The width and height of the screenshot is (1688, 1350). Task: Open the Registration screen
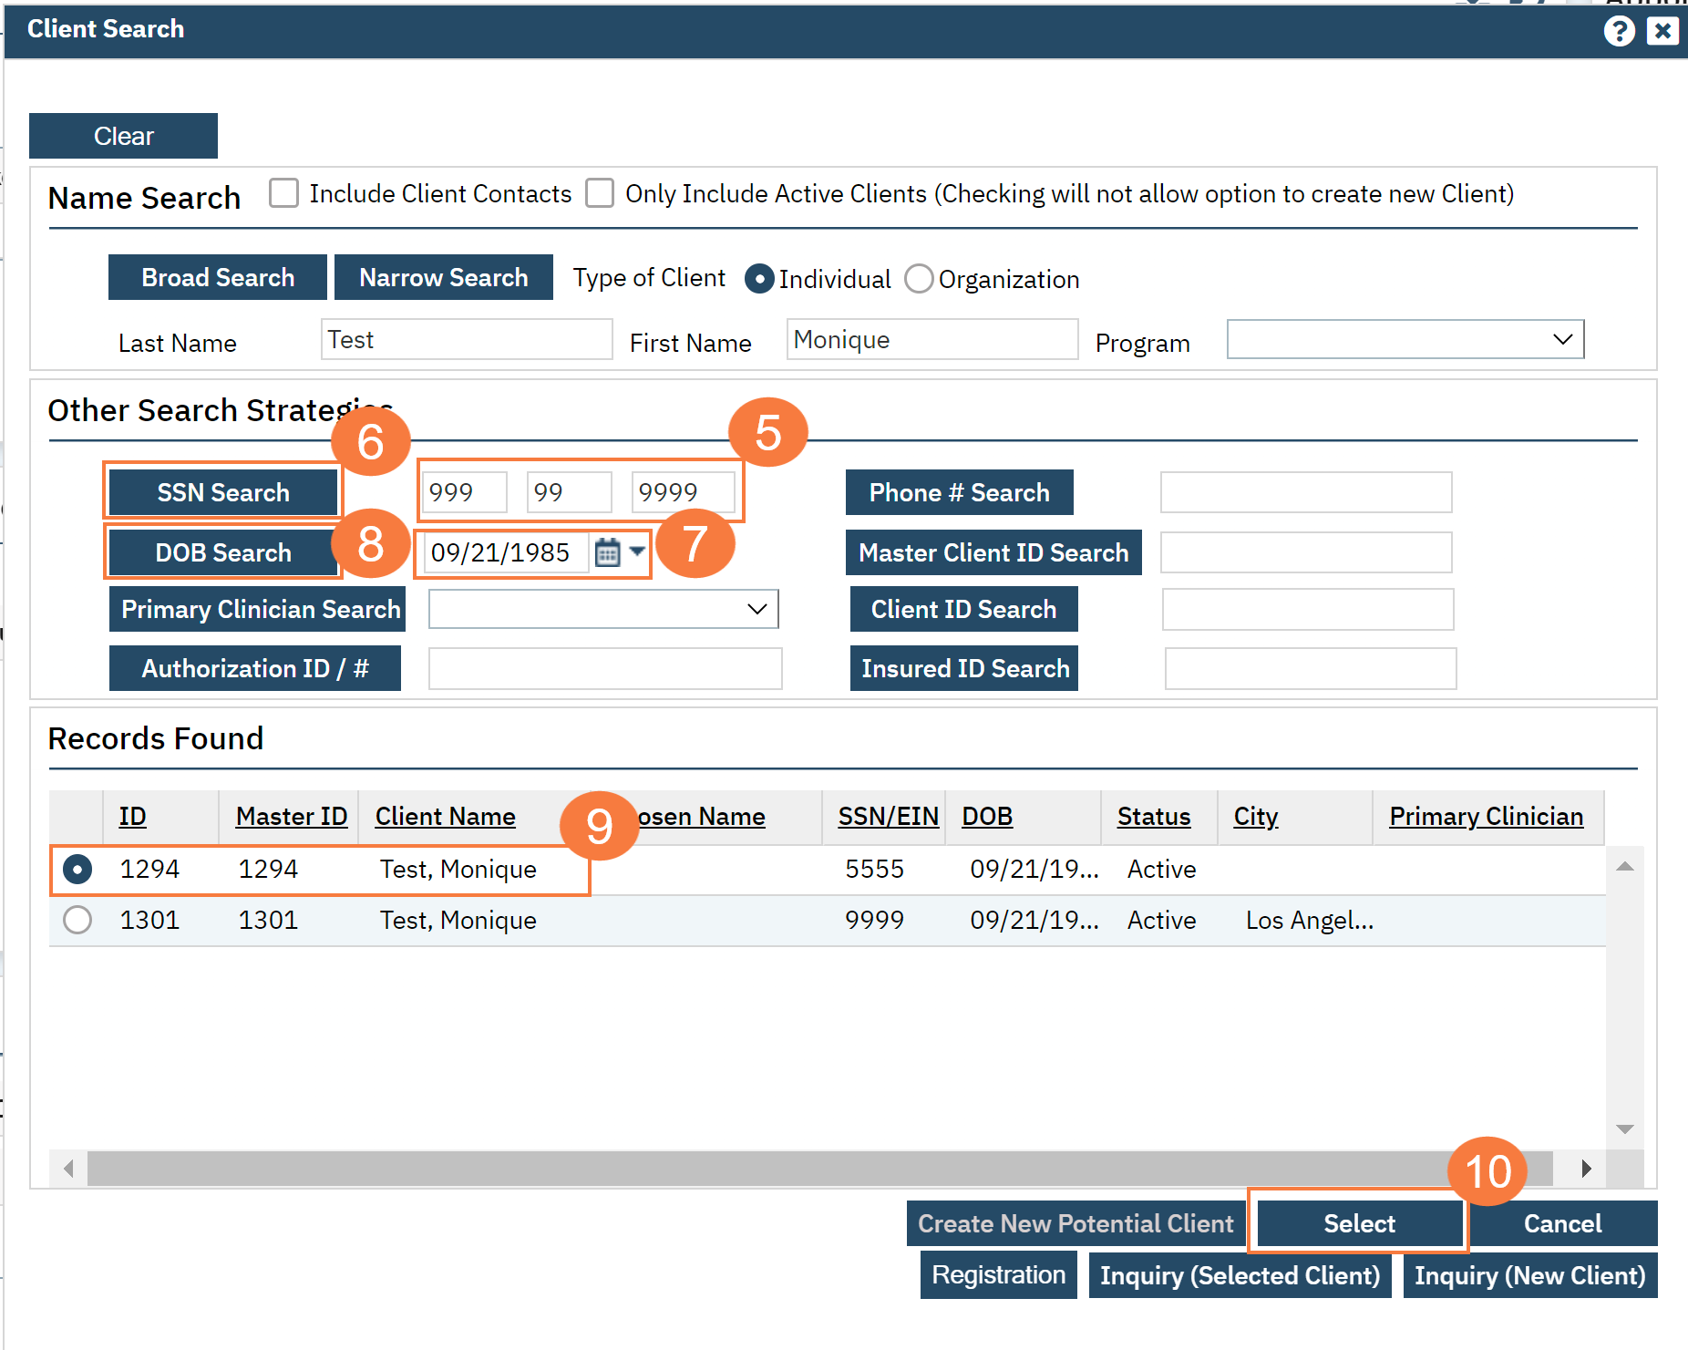998,1274
